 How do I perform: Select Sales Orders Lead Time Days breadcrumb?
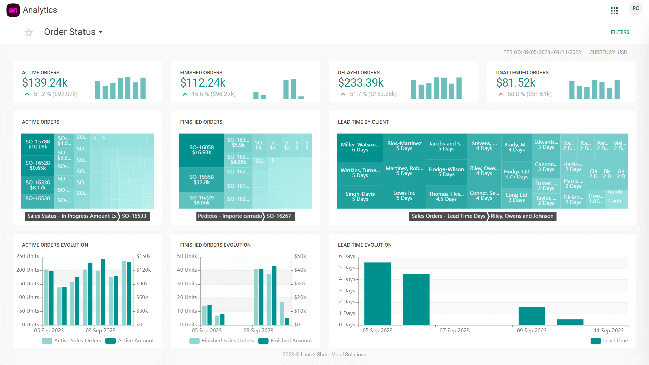[x=448, y=216]
